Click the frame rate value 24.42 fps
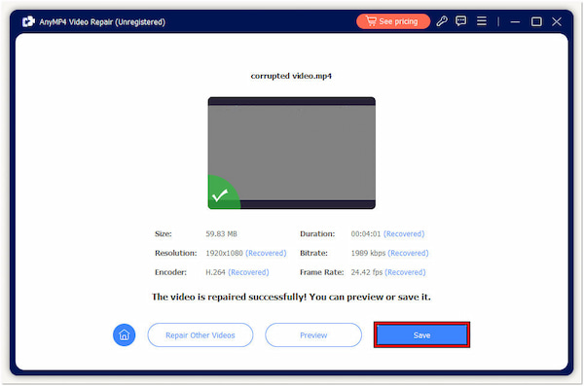Image resolution: width=584 pixels, height=386 pixels. (x=367, y=272)
